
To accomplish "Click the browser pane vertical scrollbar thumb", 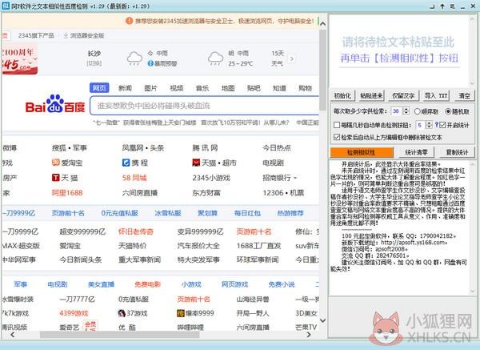I will coord(322,70).
